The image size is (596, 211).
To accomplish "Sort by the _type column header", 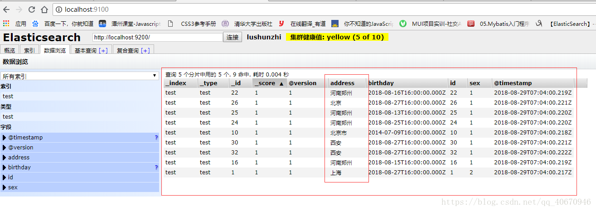I will (213, 83).
